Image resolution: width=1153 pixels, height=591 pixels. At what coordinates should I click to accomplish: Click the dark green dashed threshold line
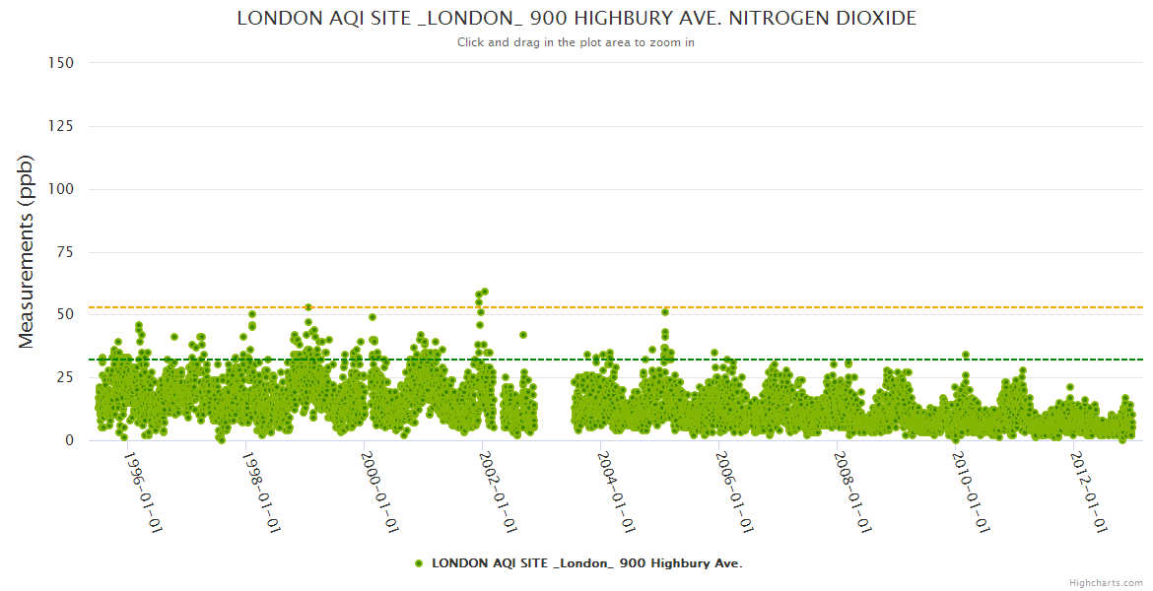788,360
